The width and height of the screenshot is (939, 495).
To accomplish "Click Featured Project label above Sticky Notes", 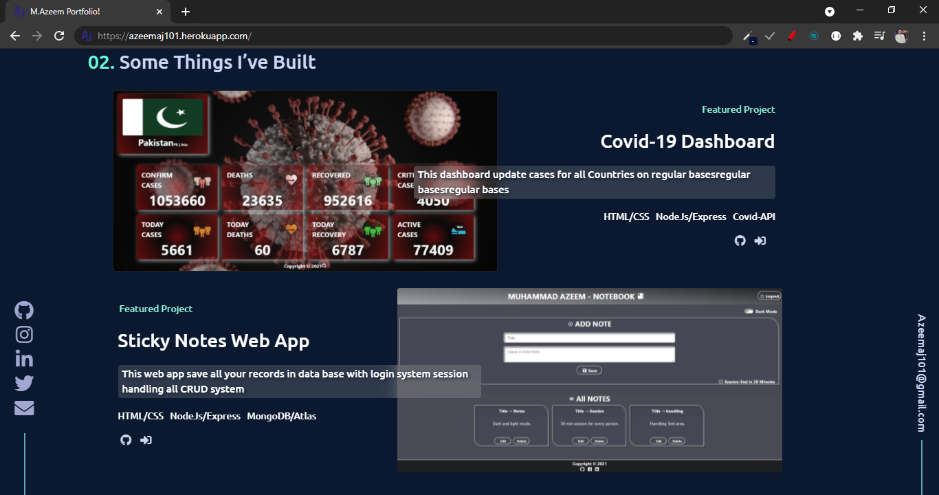I will coord(156,309).
